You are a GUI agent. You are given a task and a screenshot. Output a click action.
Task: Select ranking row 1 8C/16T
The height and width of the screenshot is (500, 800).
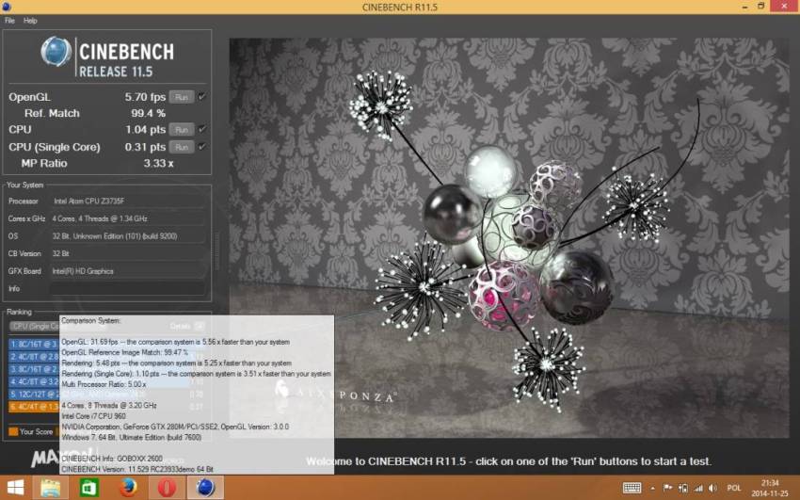(34, 344)
